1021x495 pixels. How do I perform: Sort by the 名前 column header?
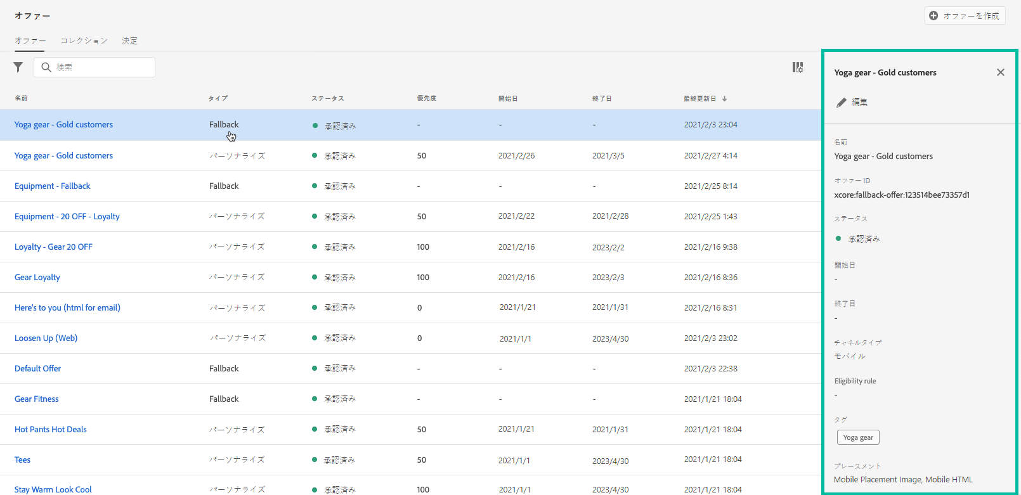tap(22, 98)
